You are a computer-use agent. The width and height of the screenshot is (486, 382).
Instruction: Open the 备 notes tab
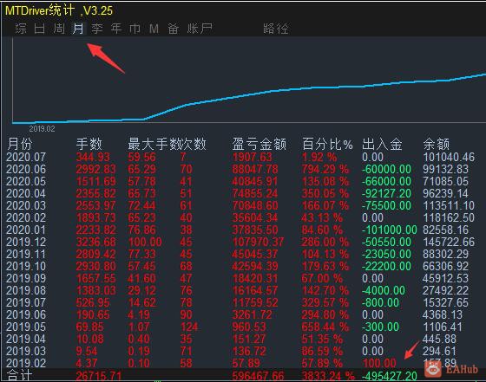(174, 29)
